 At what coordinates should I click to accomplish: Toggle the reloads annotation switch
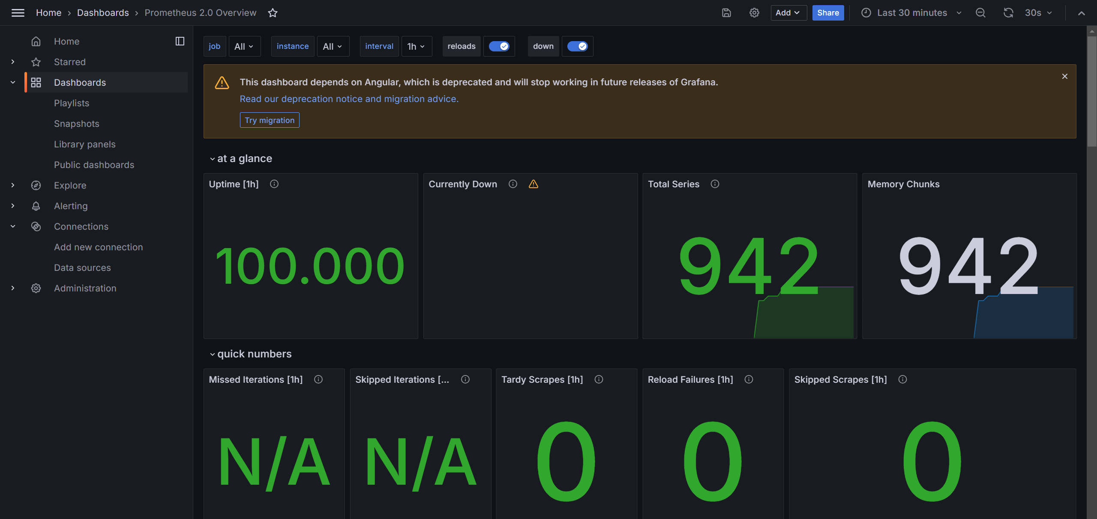click(499, 46)
